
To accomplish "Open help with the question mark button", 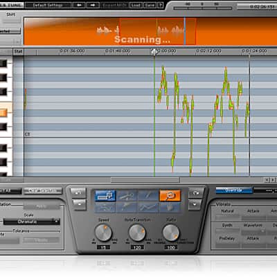I will pos(161,5).
